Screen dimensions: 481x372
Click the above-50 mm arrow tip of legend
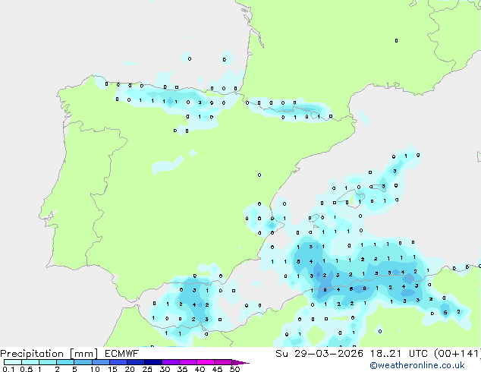coord(240,362)
